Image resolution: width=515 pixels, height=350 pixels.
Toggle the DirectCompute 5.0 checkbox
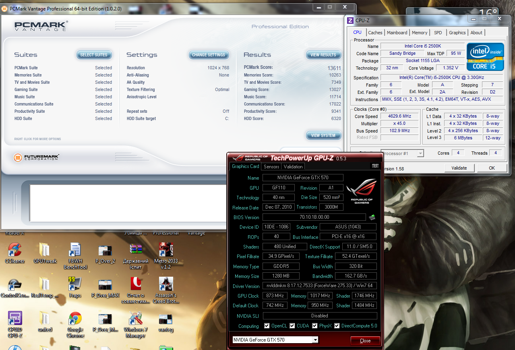coord(337,326)
